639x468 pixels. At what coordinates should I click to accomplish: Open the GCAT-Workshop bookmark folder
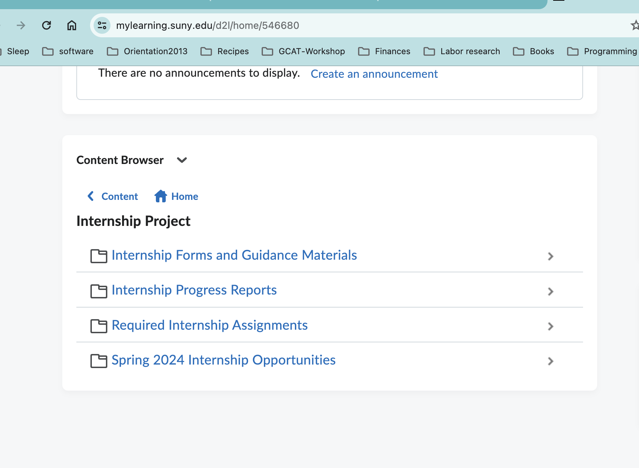pos(303,51)
